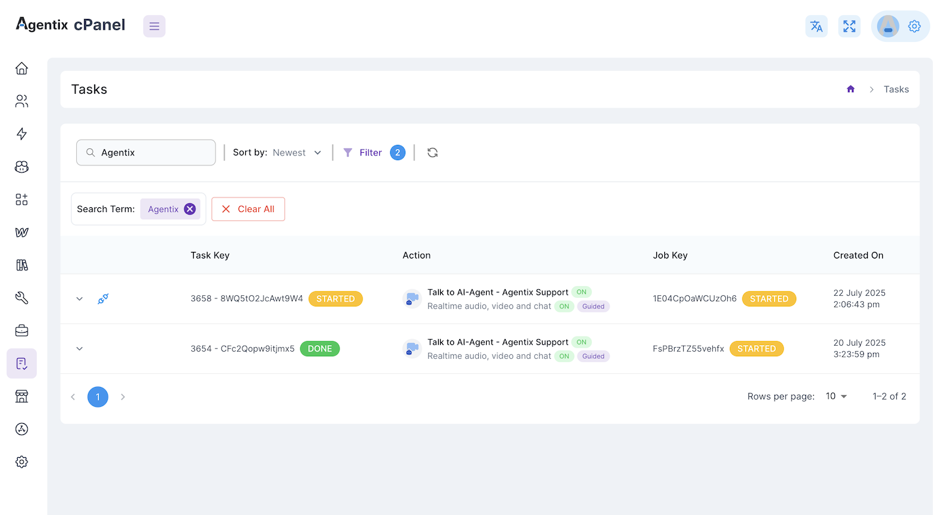Click the Tasks breadcrumb text
Screen dimensions: 946x515
pos(896,89)
